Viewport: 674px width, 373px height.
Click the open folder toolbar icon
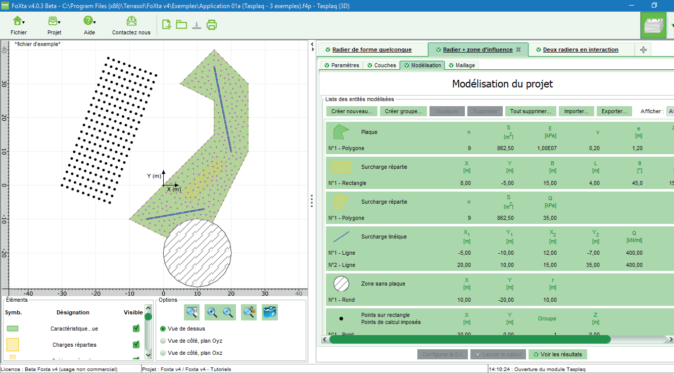(x=181, y=24)
